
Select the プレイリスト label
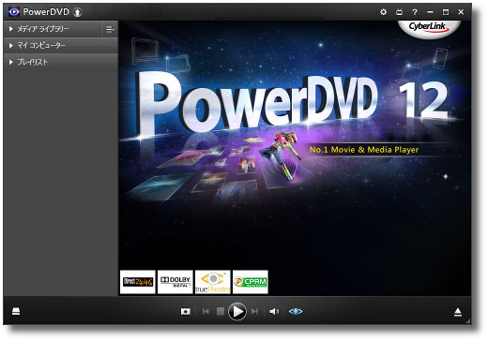click(33, 62)
